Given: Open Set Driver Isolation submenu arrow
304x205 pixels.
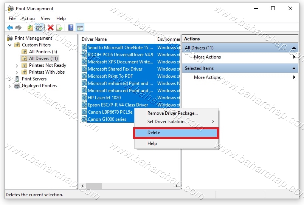Looking at the screenshot, I should click(213, 121).
